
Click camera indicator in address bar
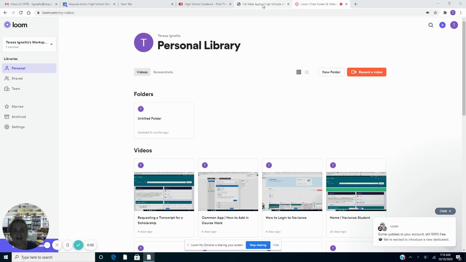427,12
